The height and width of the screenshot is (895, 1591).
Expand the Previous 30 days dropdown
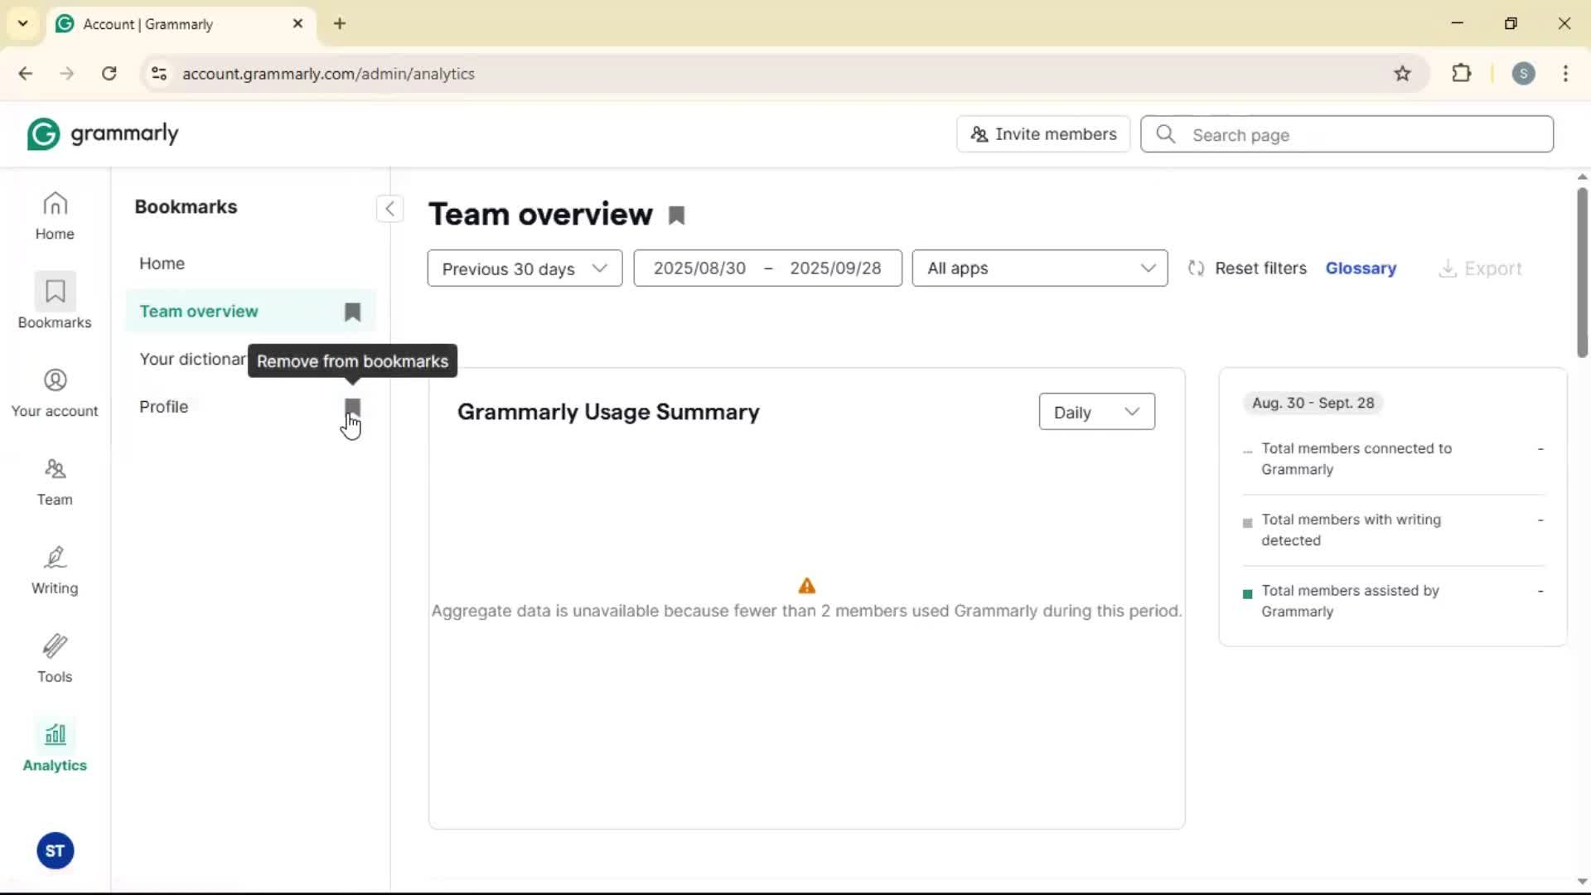(525, 268)
